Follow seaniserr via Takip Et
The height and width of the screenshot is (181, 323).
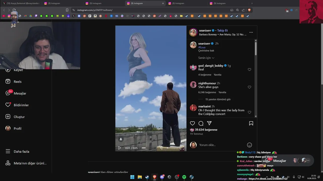(x=222, y=30)
